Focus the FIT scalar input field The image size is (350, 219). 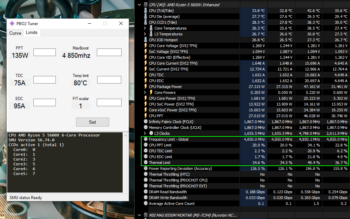109,102
